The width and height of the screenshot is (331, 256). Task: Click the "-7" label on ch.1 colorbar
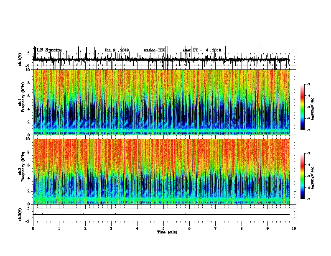308,130
